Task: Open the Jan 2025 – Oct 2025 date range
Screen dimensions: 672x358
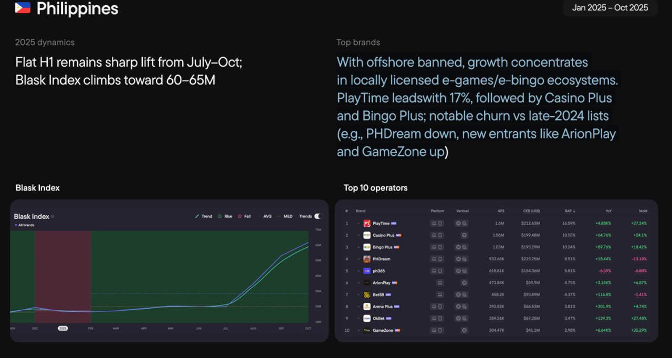Action: (610, 8)
